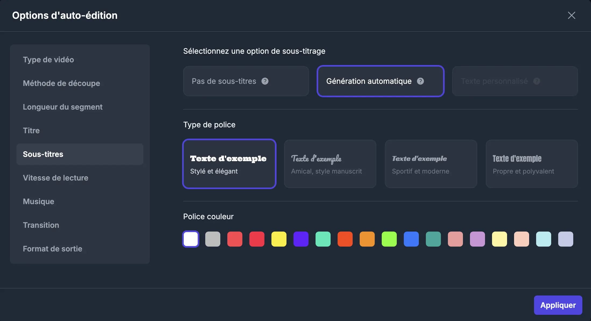Pick the yellow font color
This screenshot has width=591, height=321.
click(279, 239)
